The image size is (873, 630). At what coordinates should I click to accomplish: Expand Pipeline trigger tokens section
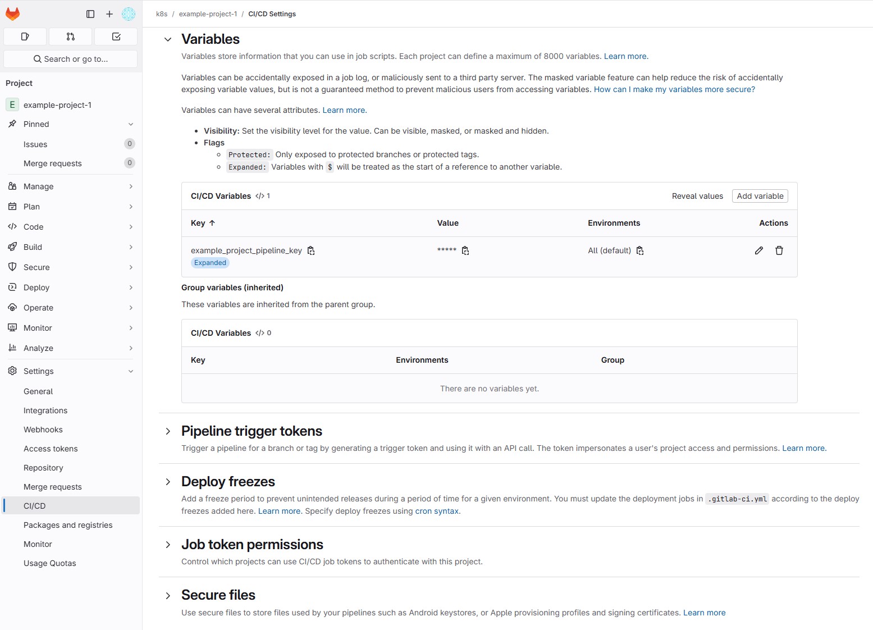(x=168, y=431)
